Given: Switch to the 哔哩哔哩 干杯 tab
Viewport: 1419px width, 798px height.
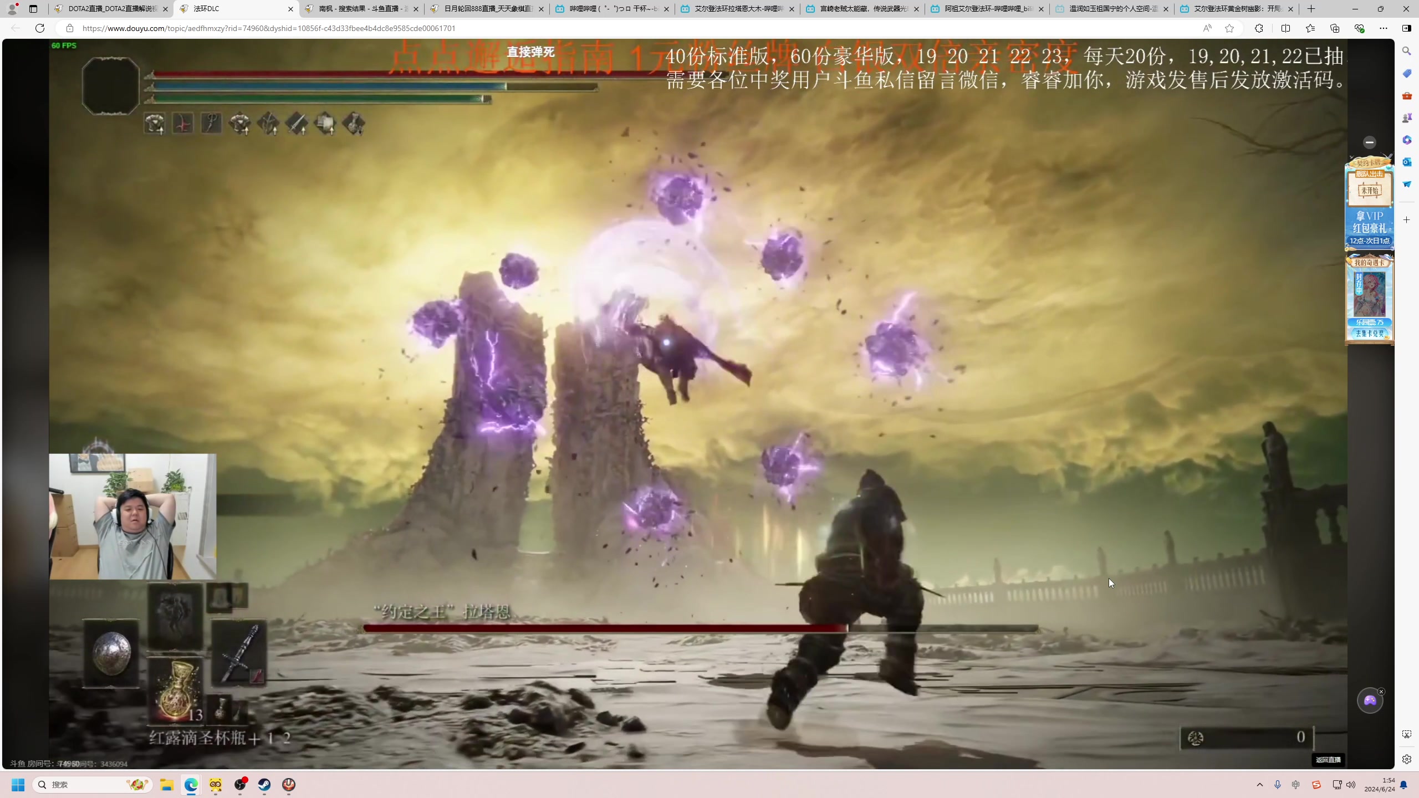Looking at the screenshot, I should [612, 9].
